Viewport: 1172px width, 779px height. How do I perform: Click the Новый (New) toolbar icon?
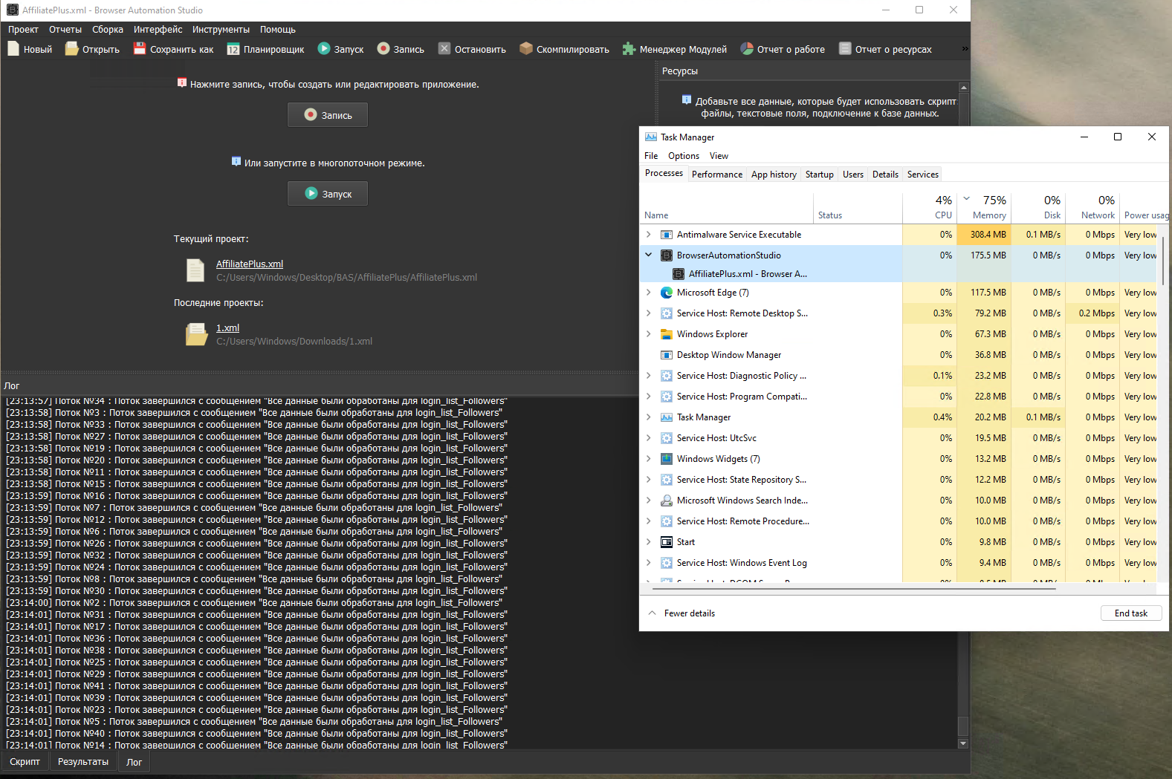pyautogui.click(x=13, y=49)
